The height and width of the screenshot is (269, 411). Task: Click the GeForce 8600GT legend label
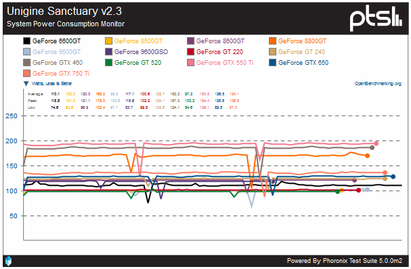pos(221,41)
